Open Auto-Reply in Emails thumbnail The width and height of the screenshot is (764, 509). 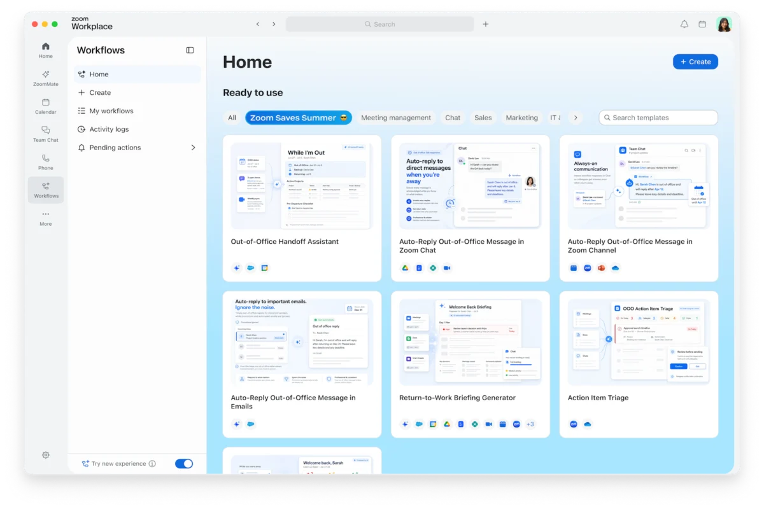pos(302,342)
